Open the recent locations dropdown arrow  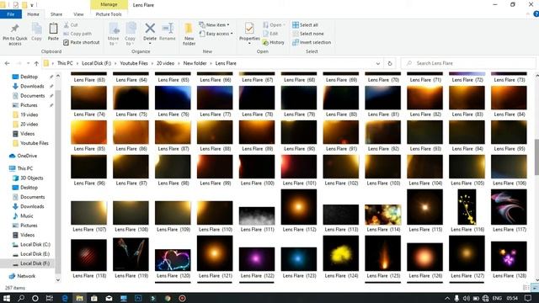pos(28,63)
